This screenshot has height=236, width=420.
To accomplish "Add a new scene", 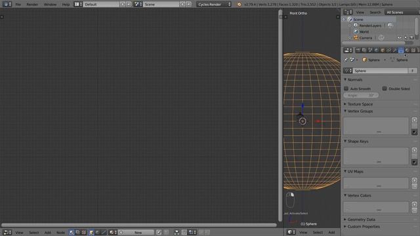I will [182, 5].
